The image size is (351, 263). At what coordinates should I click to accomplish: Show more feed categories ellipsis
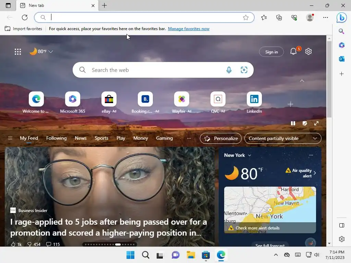tap(189, 138)
